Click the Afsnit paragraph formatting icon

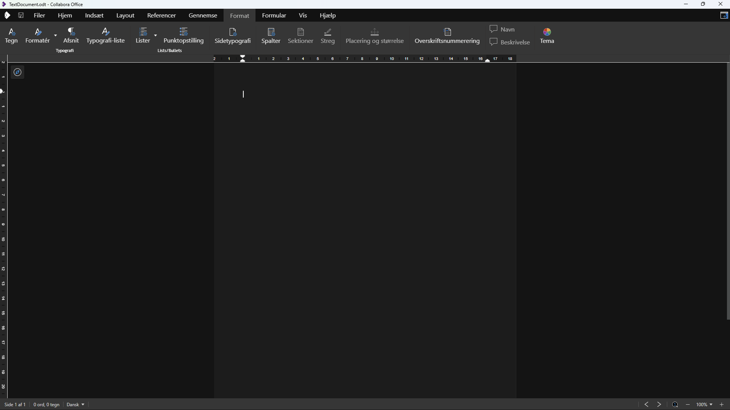[71, 36]
